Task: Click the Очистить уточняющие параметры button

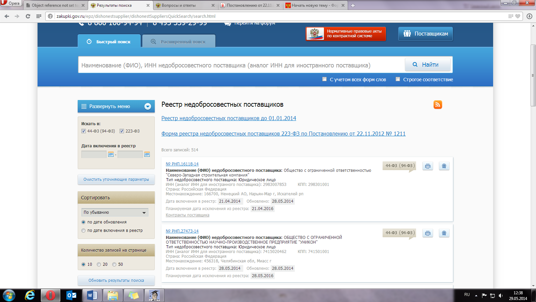Action: 116,180
